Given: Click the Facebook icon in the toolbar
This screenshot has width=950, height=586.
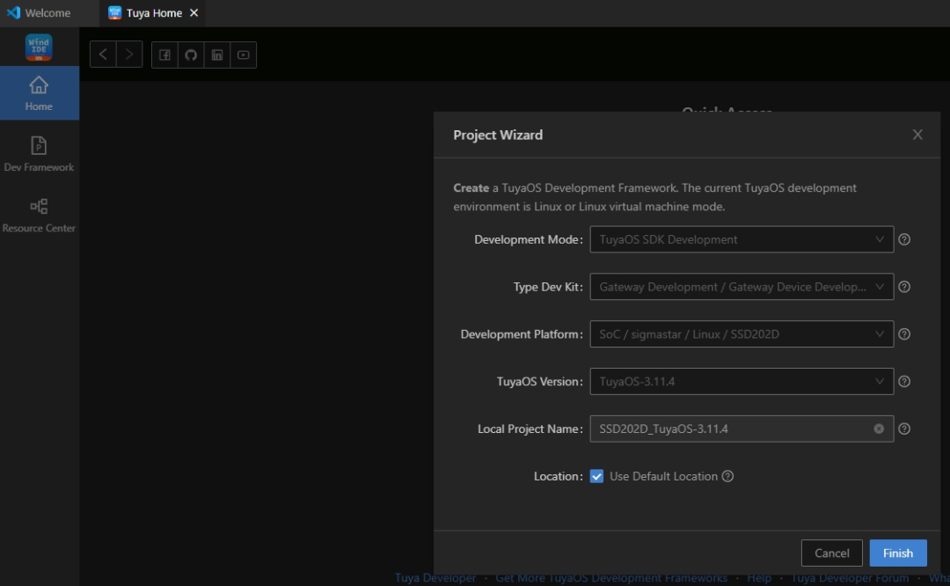Looking at the screenshot, I should [164, 55].
